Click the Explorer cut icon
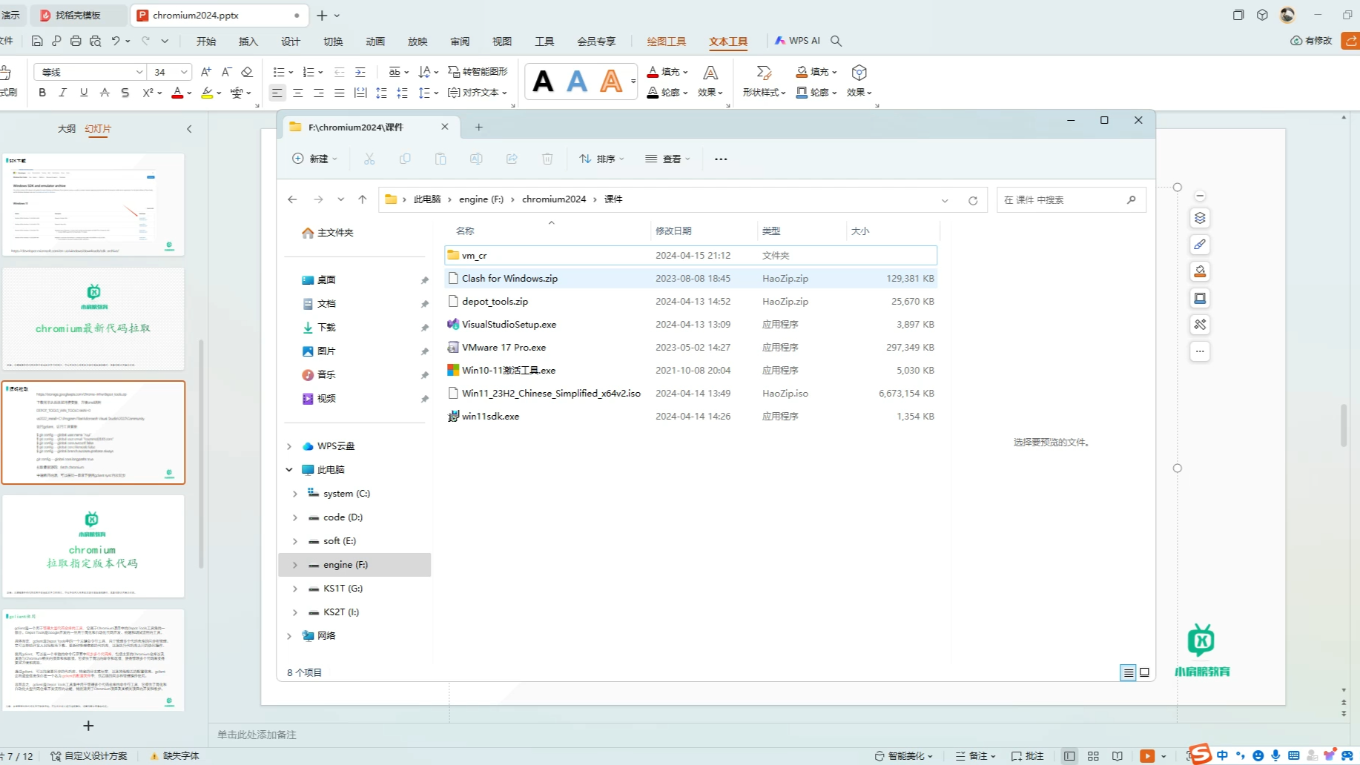 click(x=369, y=159)
